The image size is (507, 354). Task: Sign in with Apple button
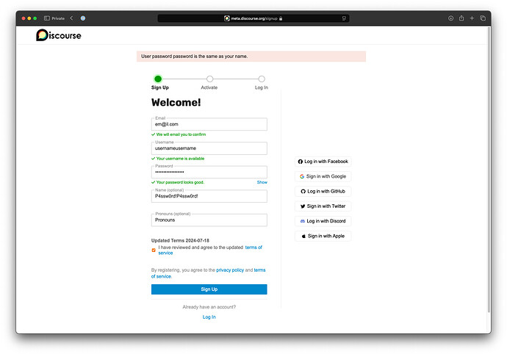tap(323, 236)
